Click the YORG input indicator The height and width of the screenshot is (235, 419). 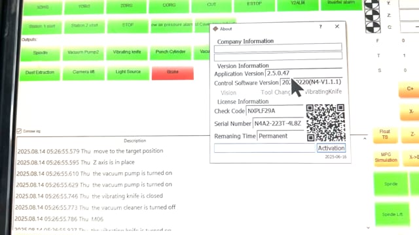coord(84,7)
